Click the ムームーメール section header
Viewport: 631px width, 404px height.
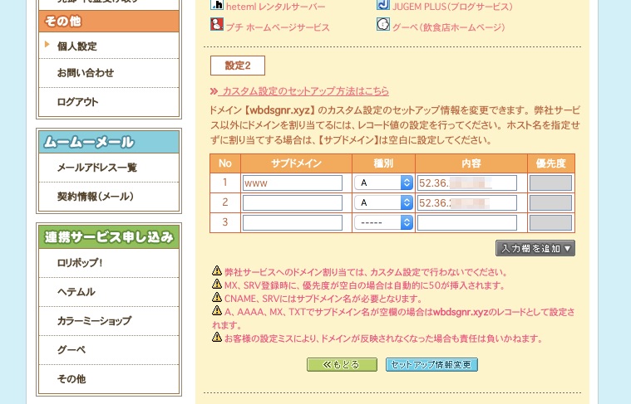click(109, 142)
